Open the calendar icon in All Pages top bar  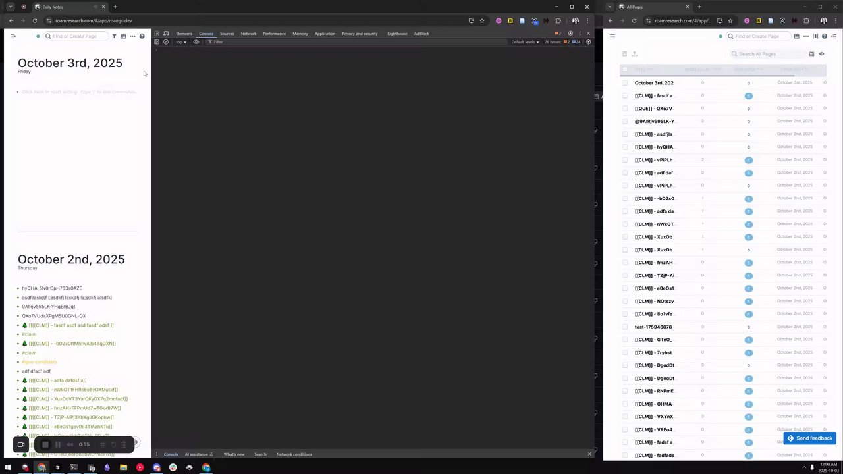(797, 36)
